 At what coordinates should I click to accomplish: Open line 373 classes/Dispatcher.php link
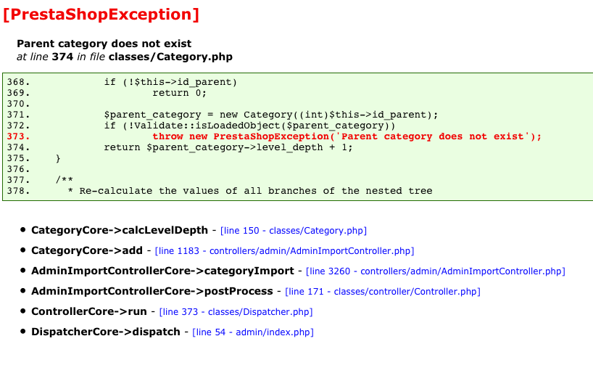pos(236,311)
